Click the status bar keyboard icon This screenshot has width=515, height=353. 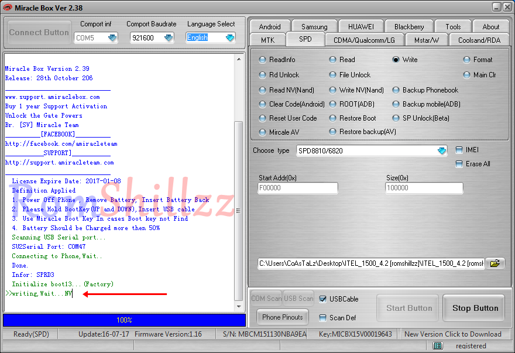click(438, 345)
